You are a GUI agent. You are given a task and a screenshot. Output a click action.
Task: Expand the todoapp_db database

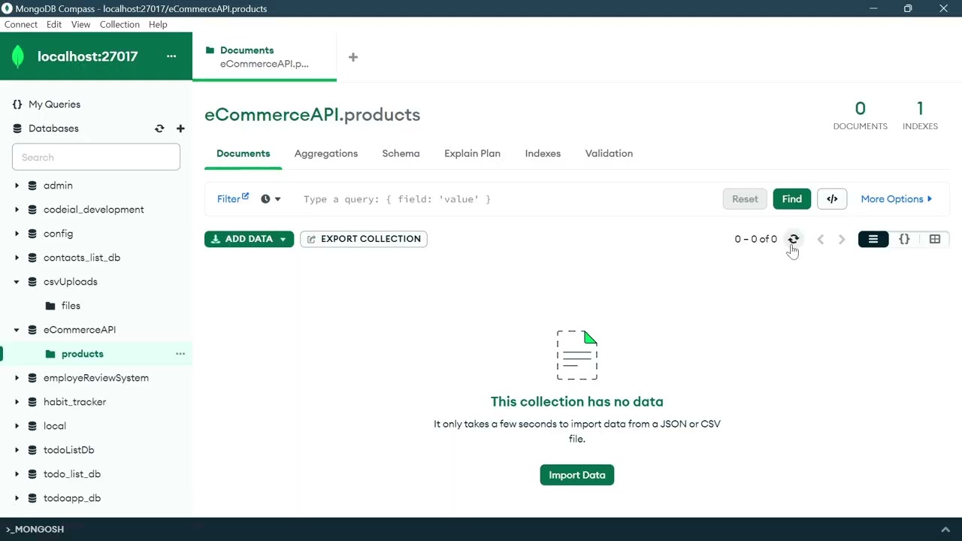17,498
